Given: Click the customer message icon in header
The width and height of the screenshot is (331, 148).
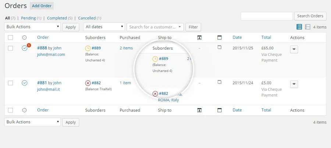Looking at the screenshot, I should point(199,38).
